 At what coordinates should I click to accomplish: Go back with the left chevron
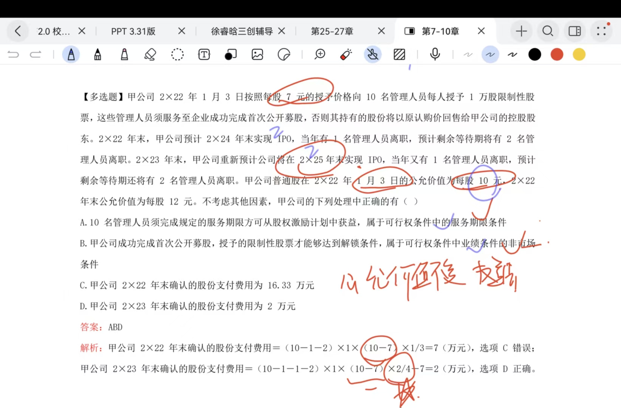click(x=18, y=31)
